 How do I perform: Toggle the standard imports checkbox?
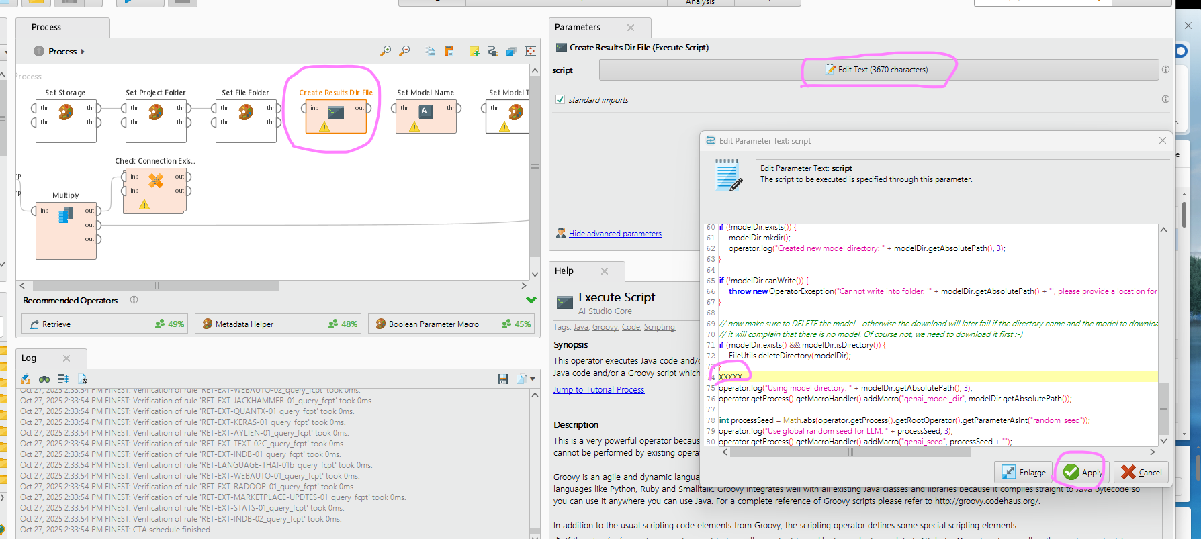560,99
